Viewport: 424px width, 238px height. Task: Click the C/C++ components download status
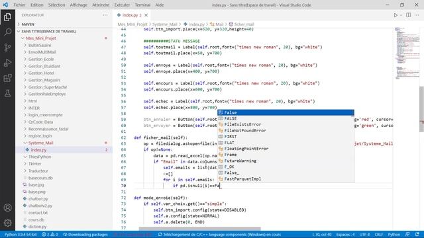[x=219, y=235]
